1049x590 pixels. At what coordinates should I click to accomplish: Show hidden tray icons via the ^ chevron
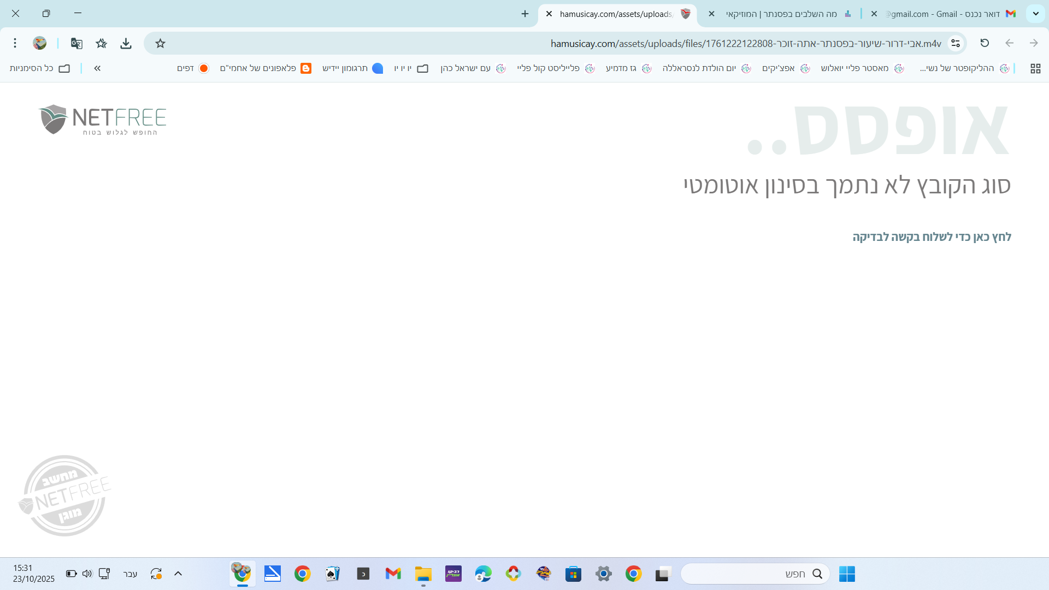pos(178,574)
